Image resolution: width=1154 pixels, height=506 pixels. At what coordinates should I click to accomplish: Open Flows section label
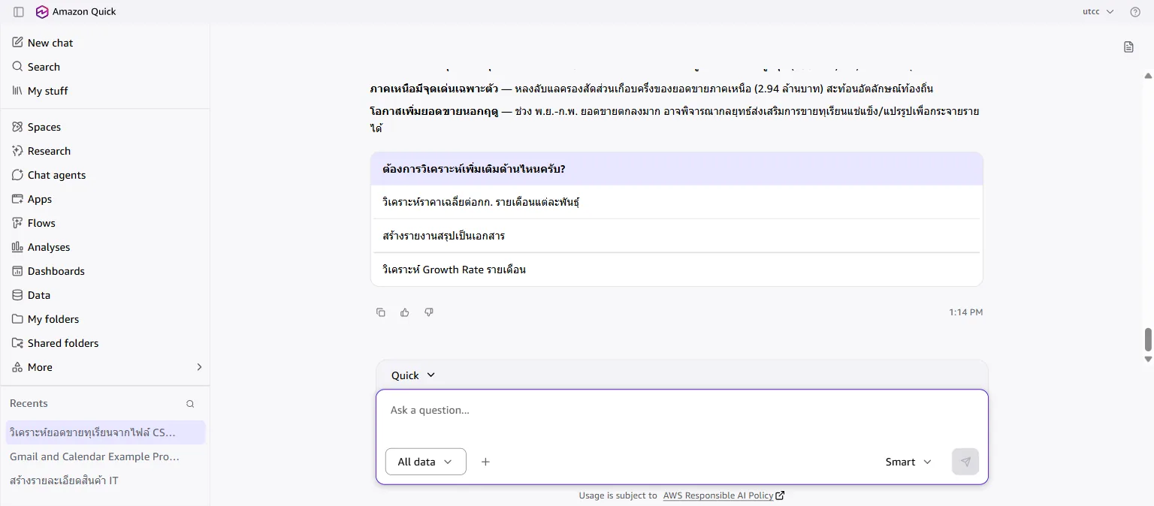[41, 223]
